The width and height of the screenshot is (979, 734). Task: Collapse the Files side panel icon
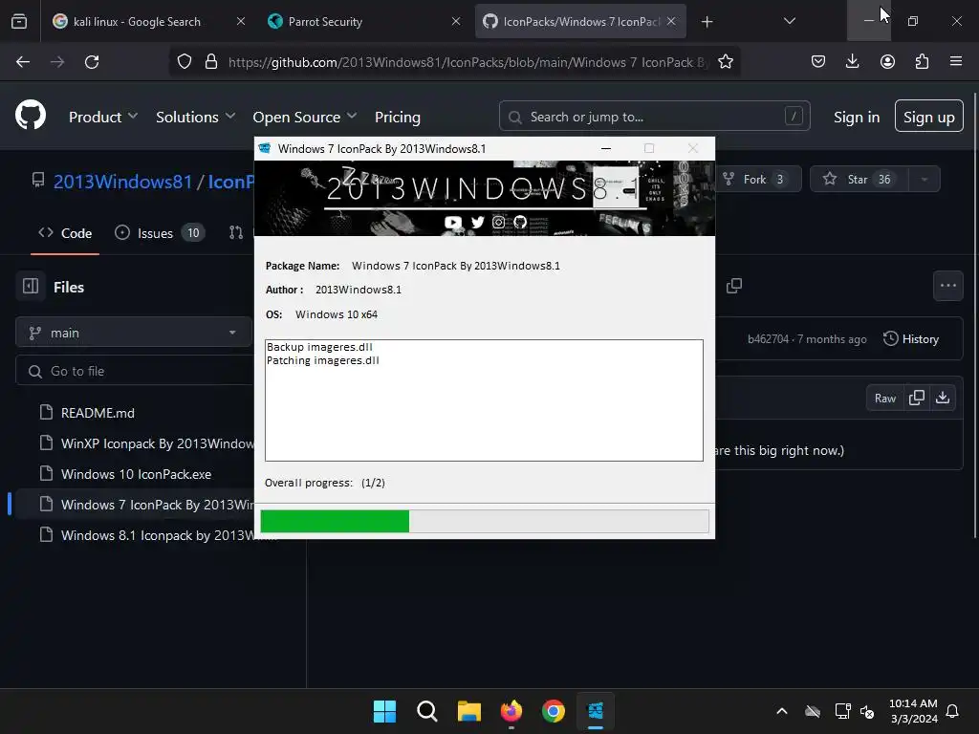click(31, 287)
